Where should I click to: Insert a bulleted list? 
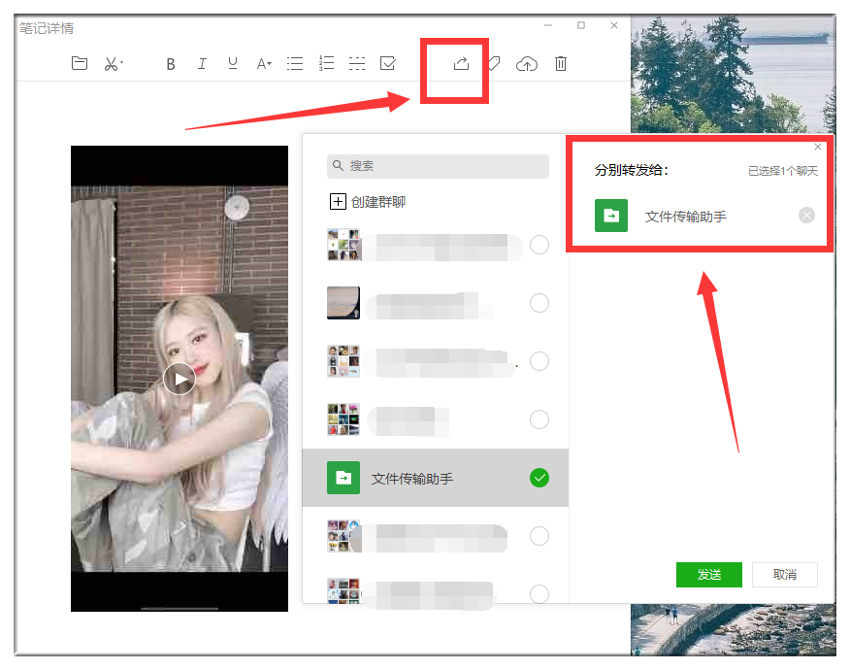(x=295, y=64)
